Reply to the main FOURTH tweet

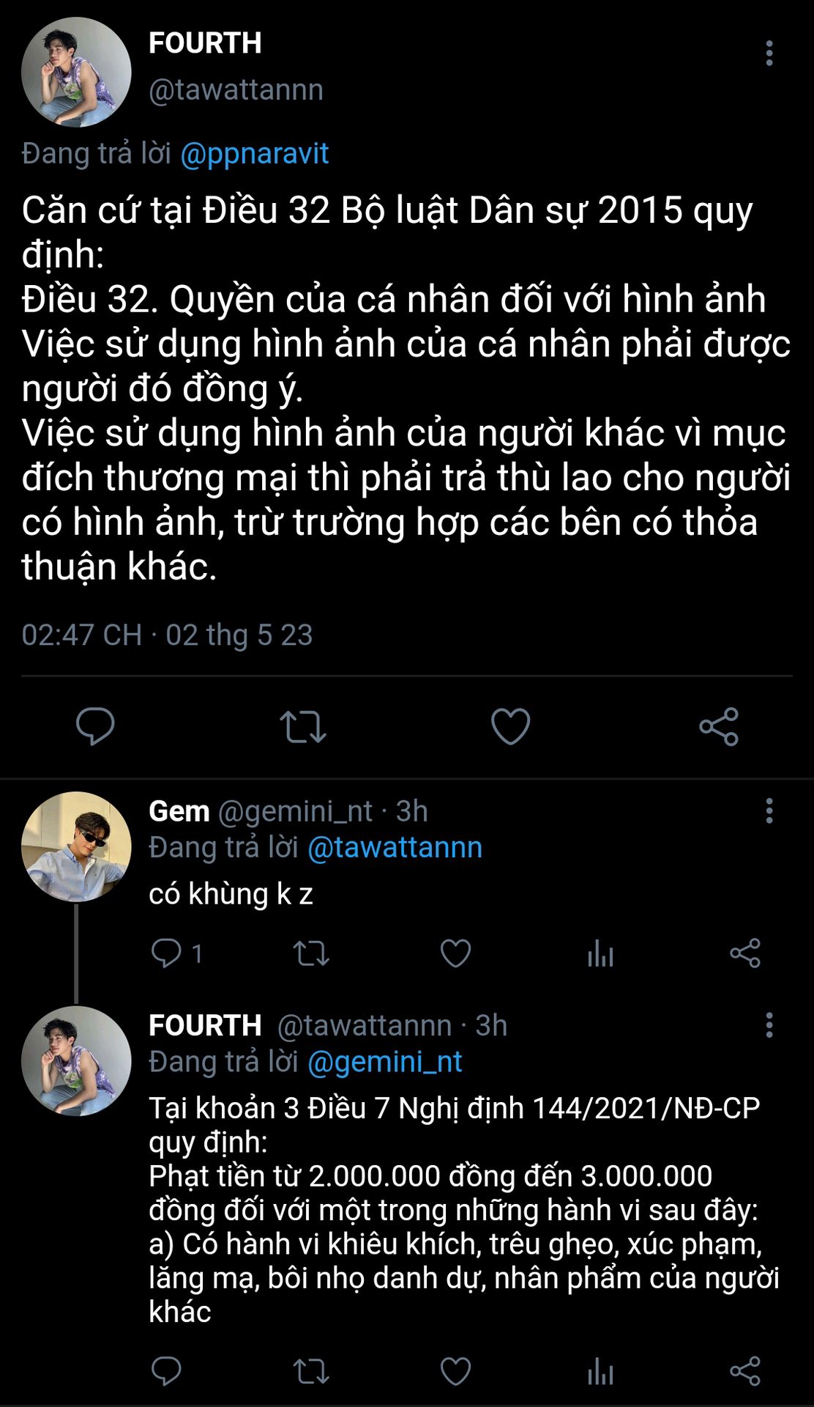tap(95, 726)
